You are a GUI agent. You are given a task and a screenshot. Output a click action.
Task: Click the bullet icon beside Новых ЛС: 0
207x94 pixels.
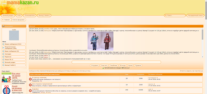point(3,59)
